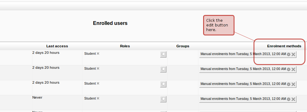Image resolution: width=307 pixels, height=112 pixels.
Task: Click the Groups column header
Action: point(183,46)
